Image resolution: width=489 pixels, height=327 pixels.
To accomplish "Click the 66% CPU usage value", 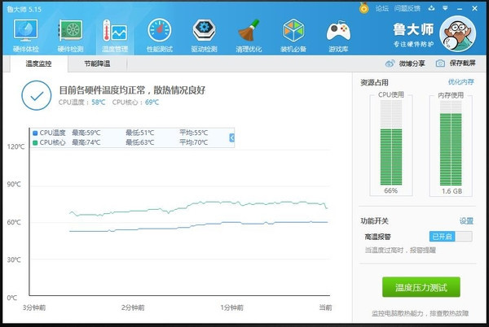I will (x=390, y=190).
